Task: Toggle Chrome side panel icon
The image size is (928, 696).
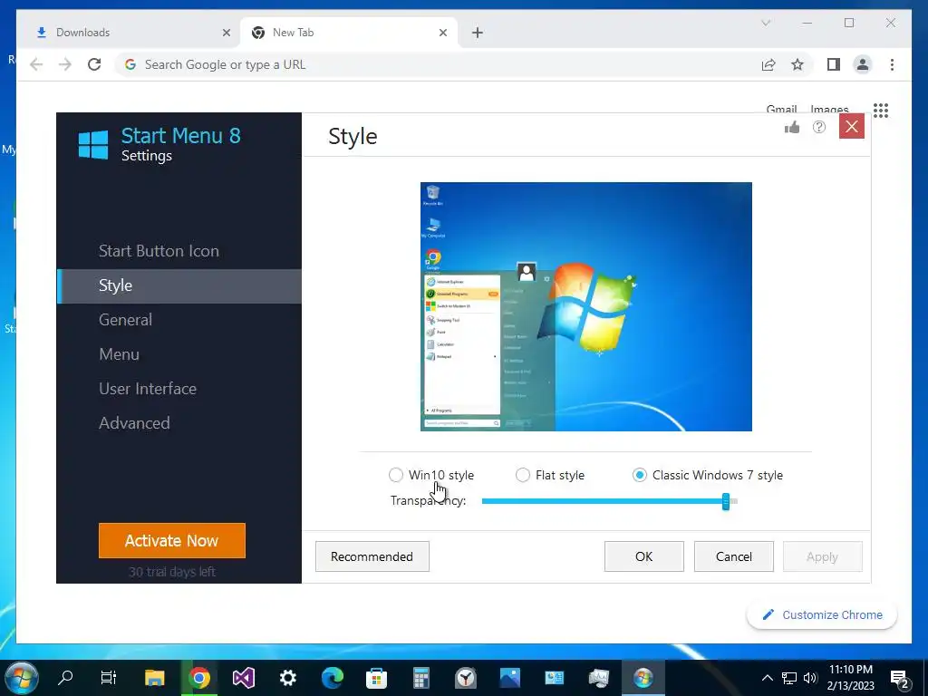Action: click(834, 64)
